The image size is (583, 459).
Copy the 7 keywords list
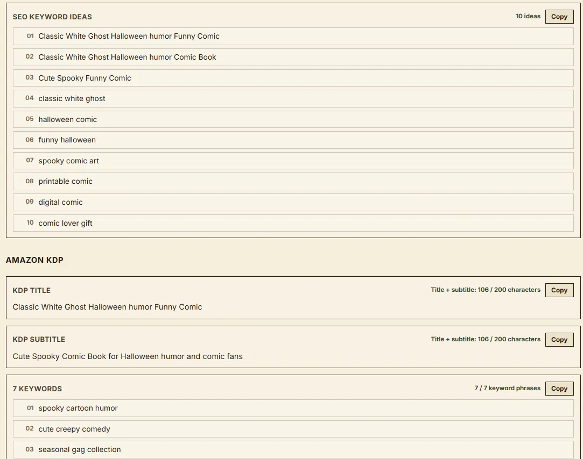tap(559, 389)
